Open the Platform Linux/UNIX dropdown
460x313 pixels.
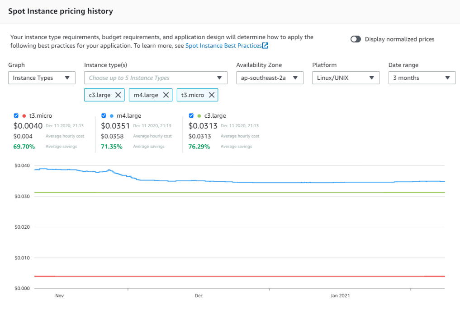point(346,78)
